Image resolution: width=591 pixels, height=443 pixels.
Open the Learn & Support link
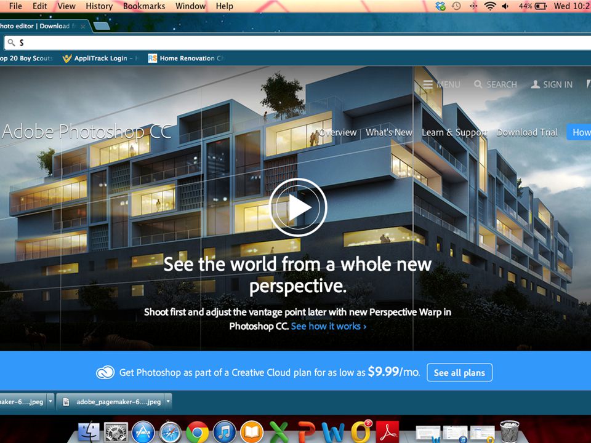[454, 133]
